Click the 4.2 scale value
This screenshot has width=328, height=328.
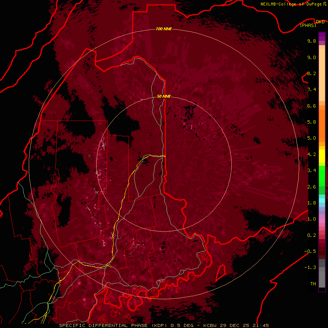click(312, 155)
